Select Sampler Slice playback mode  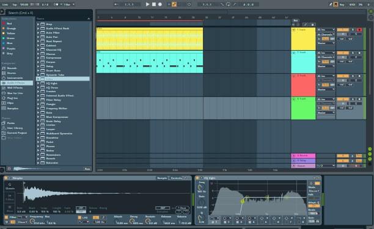click(x=10, y=208)
